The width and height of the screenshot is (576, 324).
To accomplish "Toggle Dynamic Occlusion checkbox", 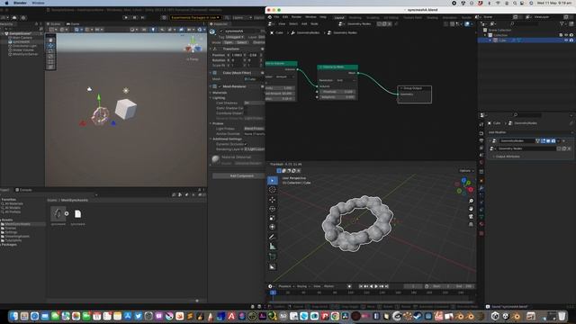I will 246,144.
